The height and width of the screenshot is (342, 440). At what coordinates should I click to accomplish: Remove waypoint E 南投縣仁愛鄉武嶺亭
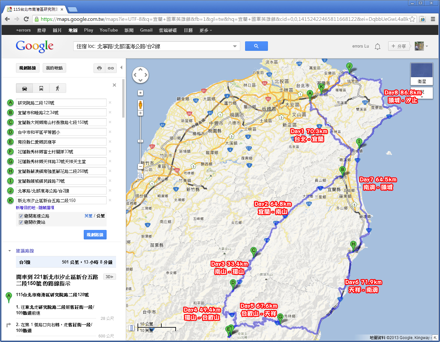tap(110, 142)
